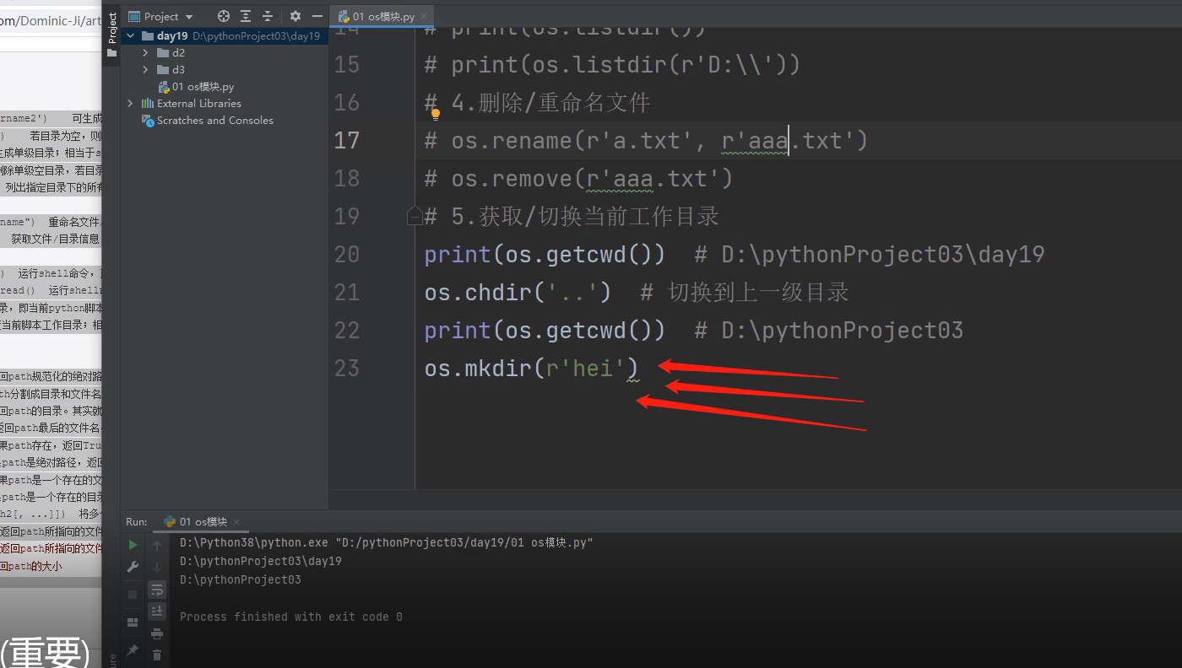
Task: Click the python.exe command line in console
Action: pos(387,542)
